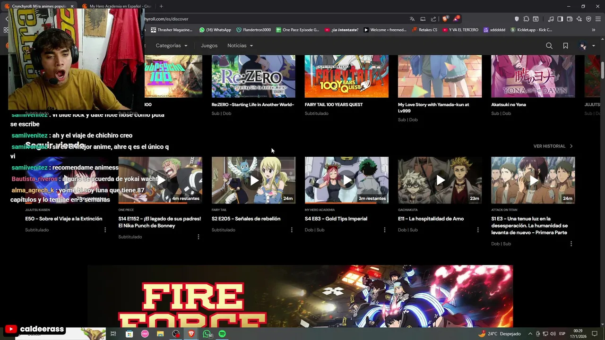The width and height of the screenshot is (605, 340).
Task: Open Brave VPN shield icon
Action: coord(588,19)
